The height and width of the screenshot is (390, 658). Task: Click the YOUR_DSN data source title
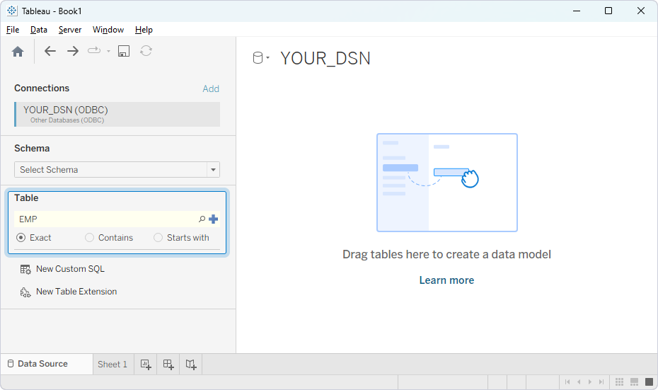tap(325, 58)
